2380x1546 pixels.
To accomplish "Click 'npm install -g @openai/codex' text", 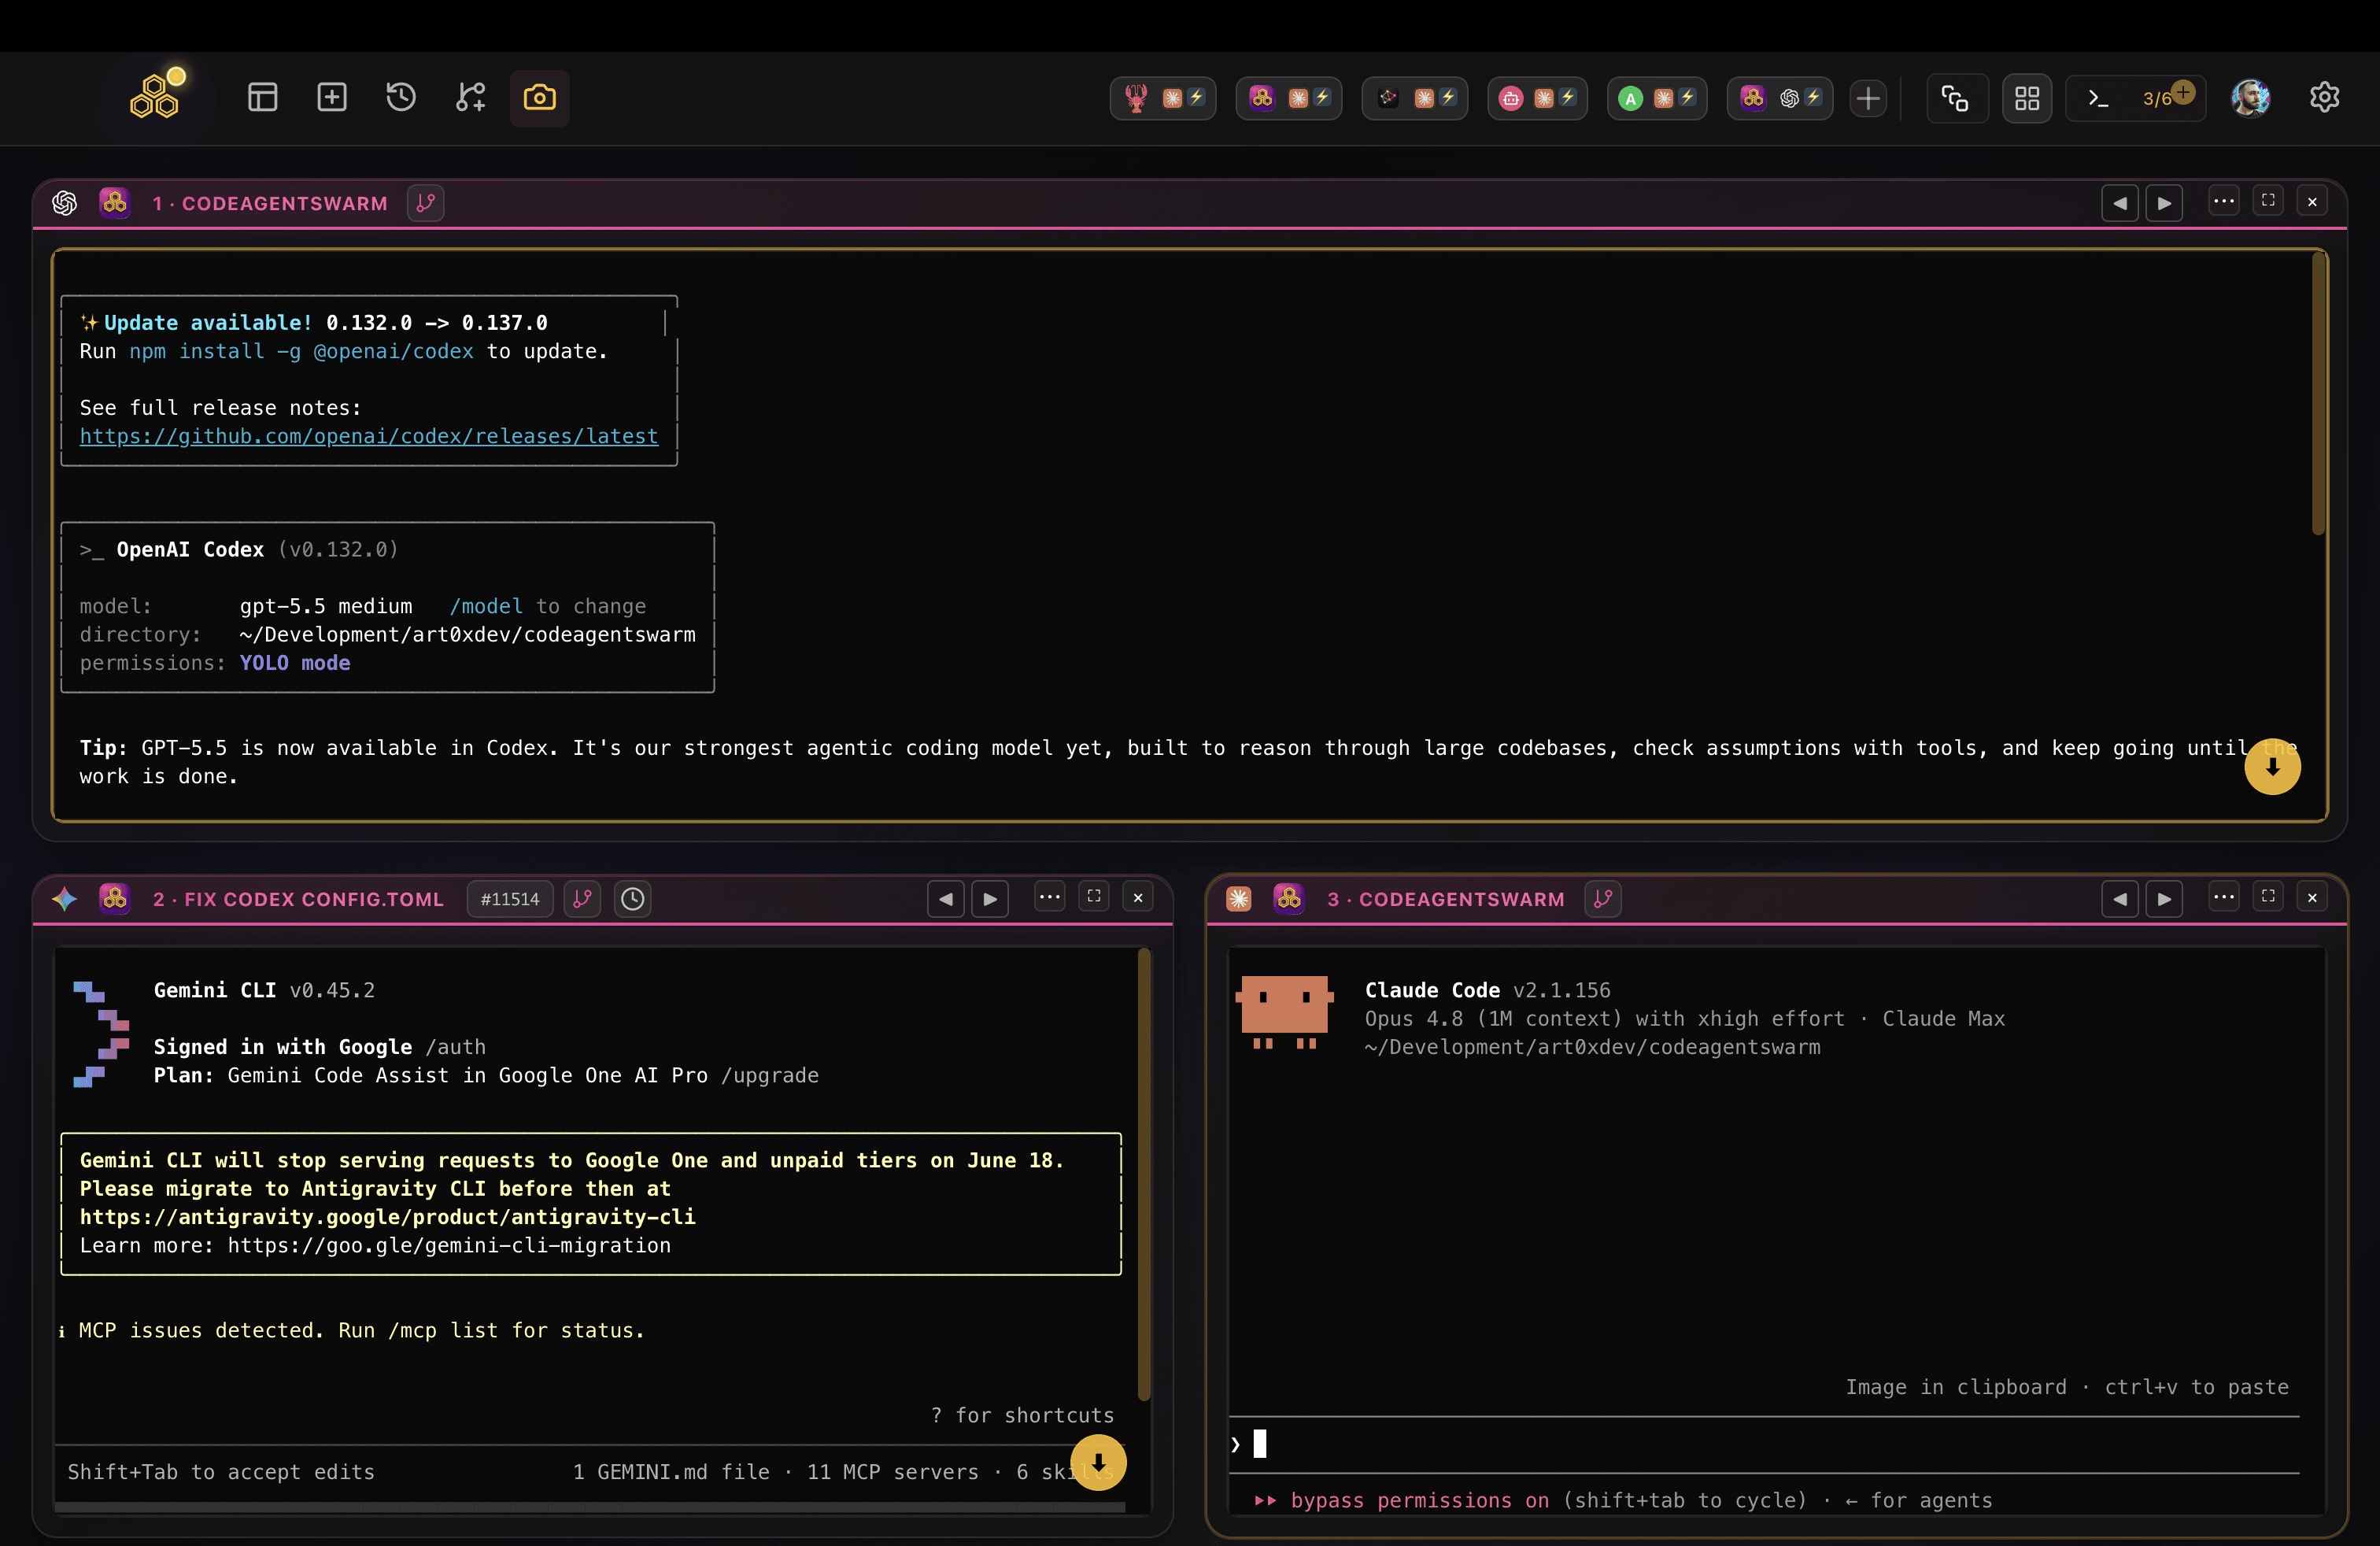I will pos(301,351).
